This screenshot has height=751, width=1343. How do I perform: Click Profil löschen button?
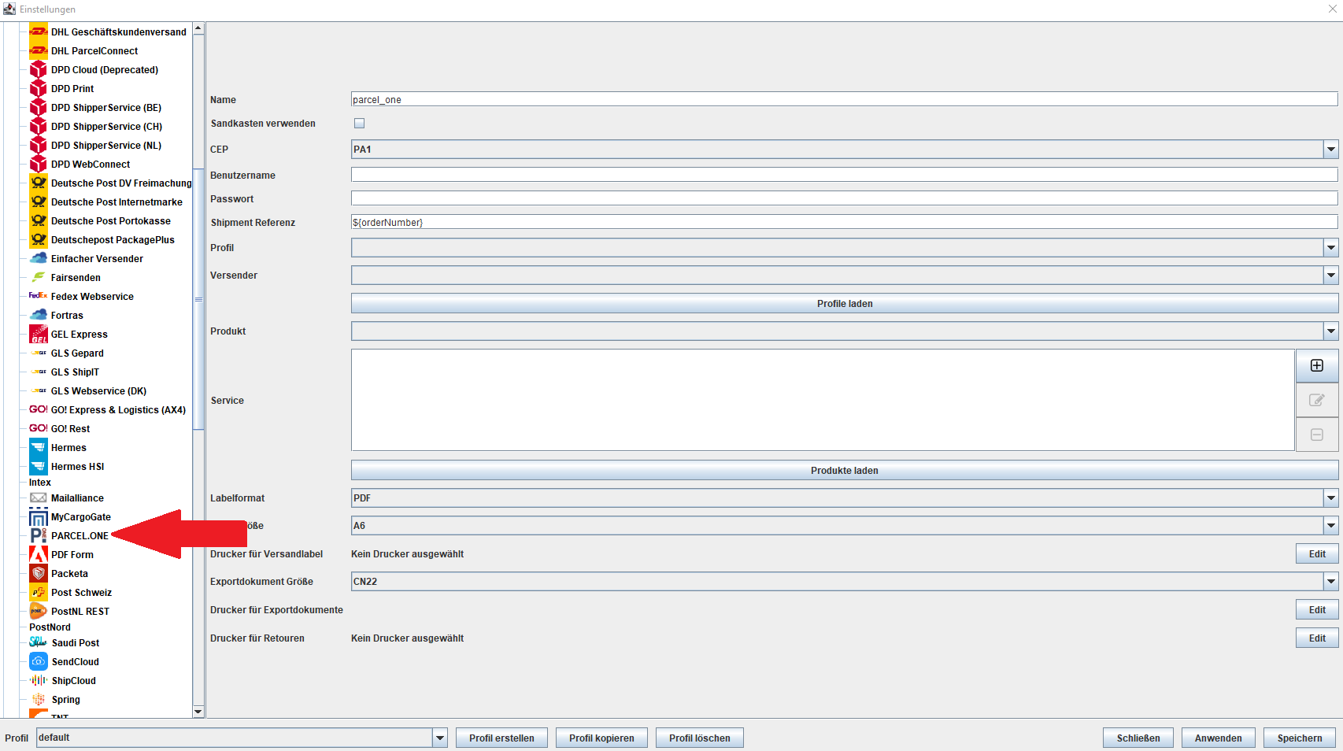coord(700,738)
